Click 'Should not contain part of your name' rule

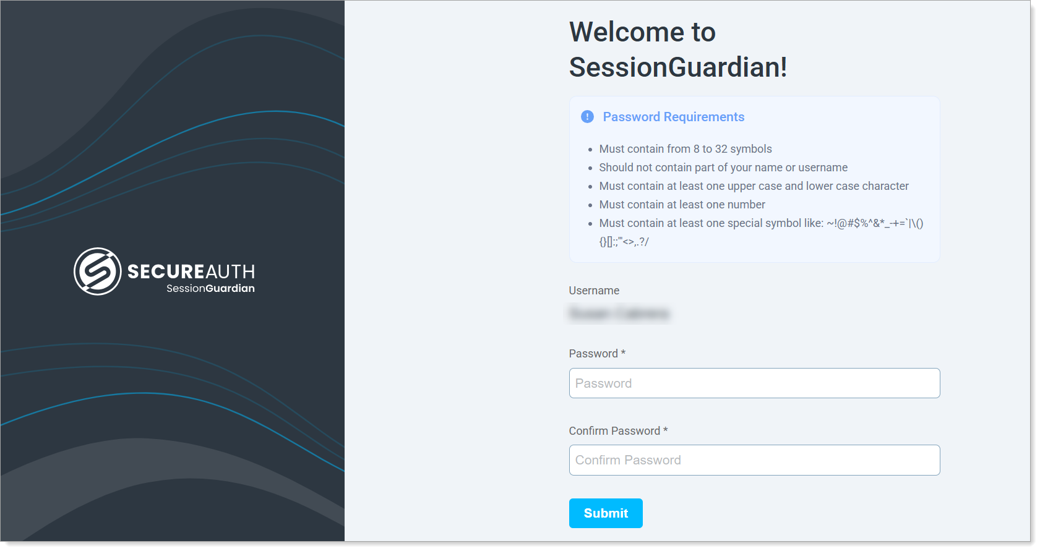tap(723, 168)
